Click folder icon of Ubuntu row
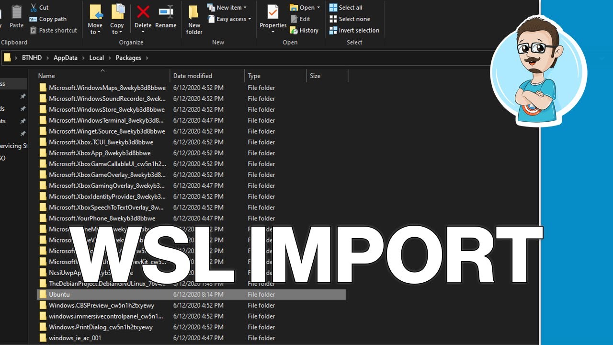 pos(43,295)
